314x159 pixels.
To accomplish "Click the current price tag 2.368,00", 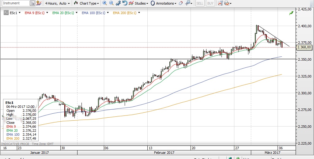I will coord(304,47).
